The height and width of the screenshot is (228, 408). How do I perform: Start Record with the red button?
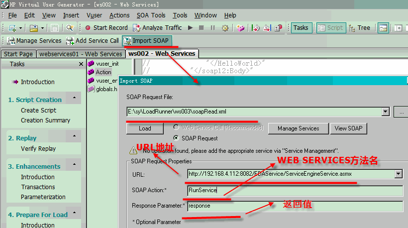coord(106,27)
